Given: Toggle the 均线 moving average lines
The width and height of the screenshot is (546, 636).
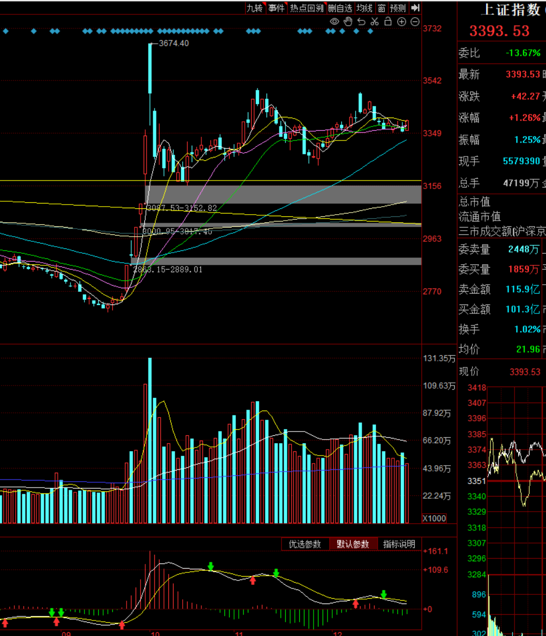Looking at the screenshot, I should click(364, 8).
